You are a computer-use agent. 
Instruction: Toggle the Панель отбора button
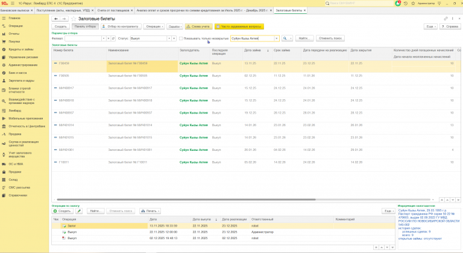pyautogui.click(x=85, y=27)
